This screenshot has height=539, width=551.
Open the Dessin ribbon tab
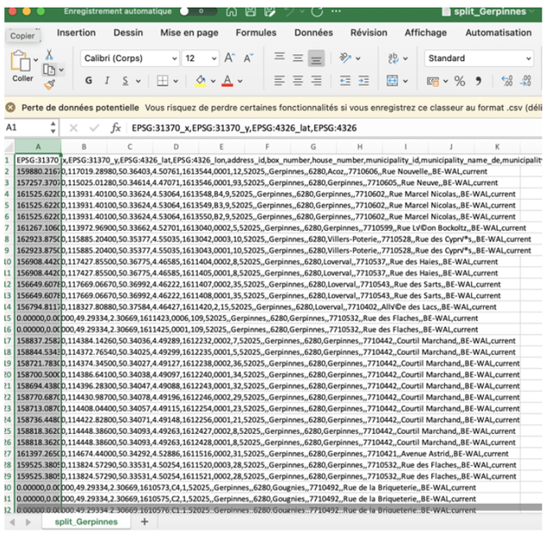pos(128,33)
